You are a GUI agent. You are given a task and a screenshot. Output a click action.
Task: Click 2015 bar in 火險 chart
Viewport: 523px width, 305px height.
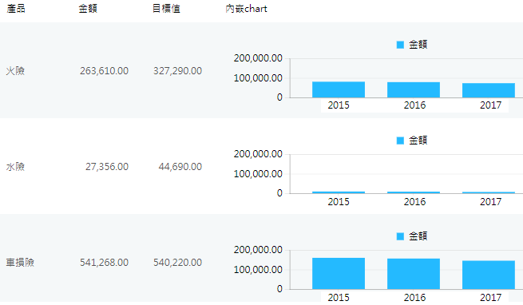pos(339,89)
